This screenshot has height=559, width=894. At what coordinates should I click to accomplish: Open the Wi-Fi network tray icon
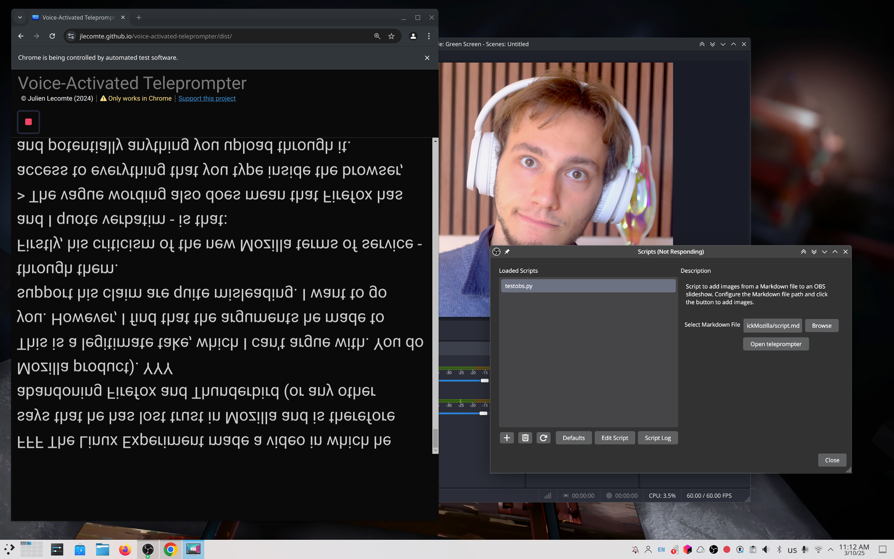[x=818, y=550]
